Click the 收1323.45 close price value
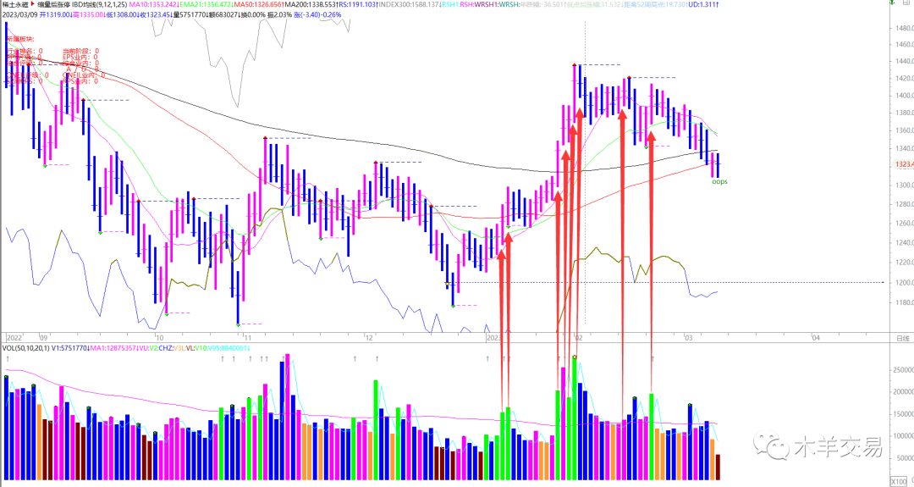 [x=156, y=14]
